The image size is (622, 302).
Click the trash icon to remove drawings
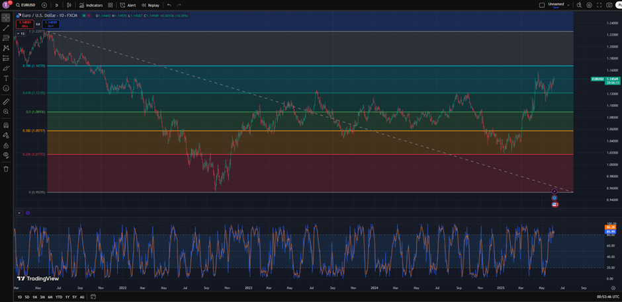point(6,169)
